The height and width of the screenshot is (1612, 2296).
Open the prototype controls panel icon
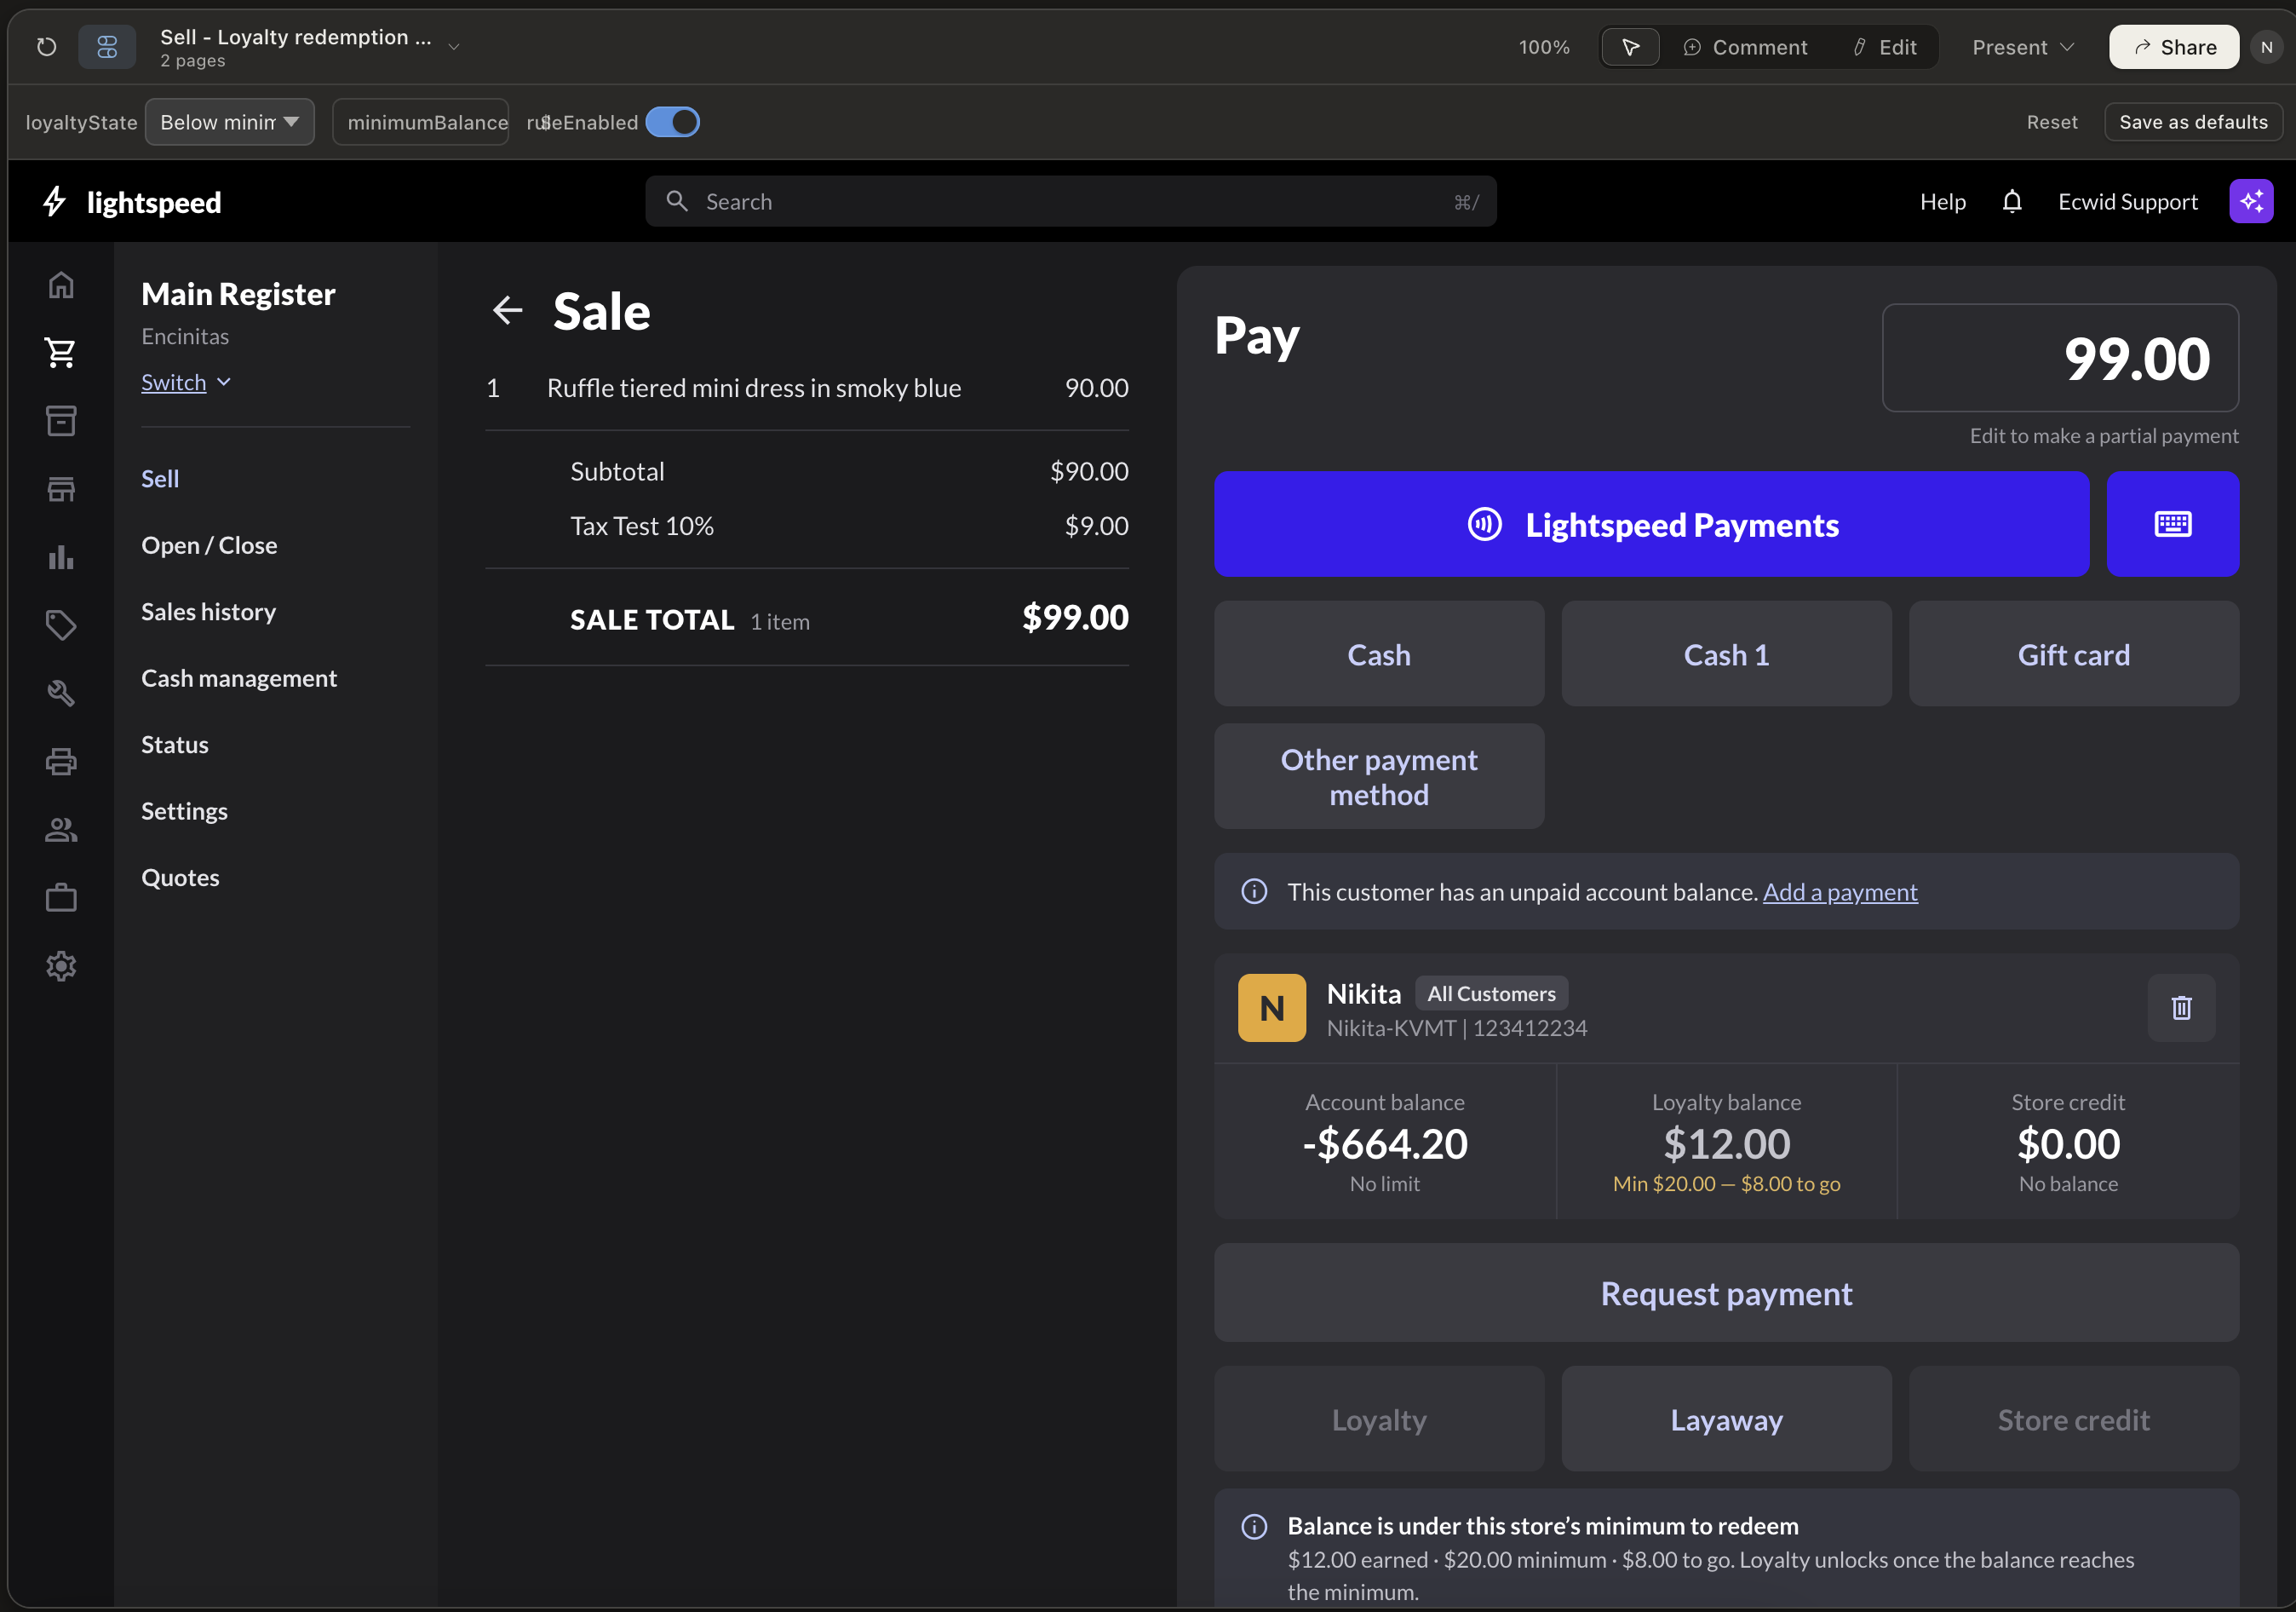click(107, 47)
